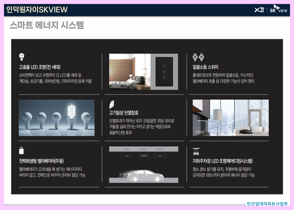
Task: Select the 전력회생형 엘리베이터(주동) heading
Action: click(41, 161)
